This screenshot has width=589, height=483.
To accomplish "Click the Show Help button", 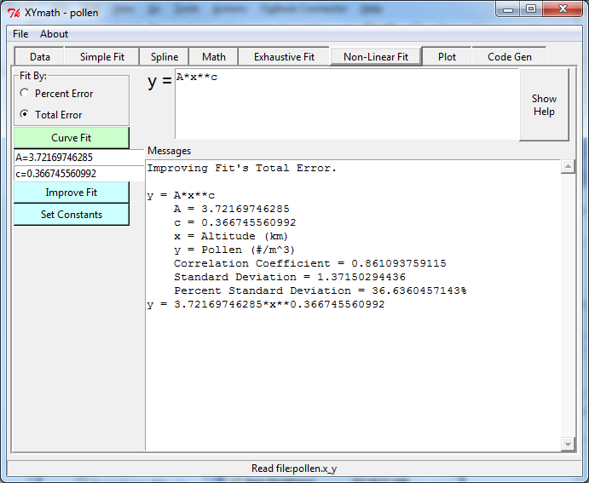I will point(544,106).
